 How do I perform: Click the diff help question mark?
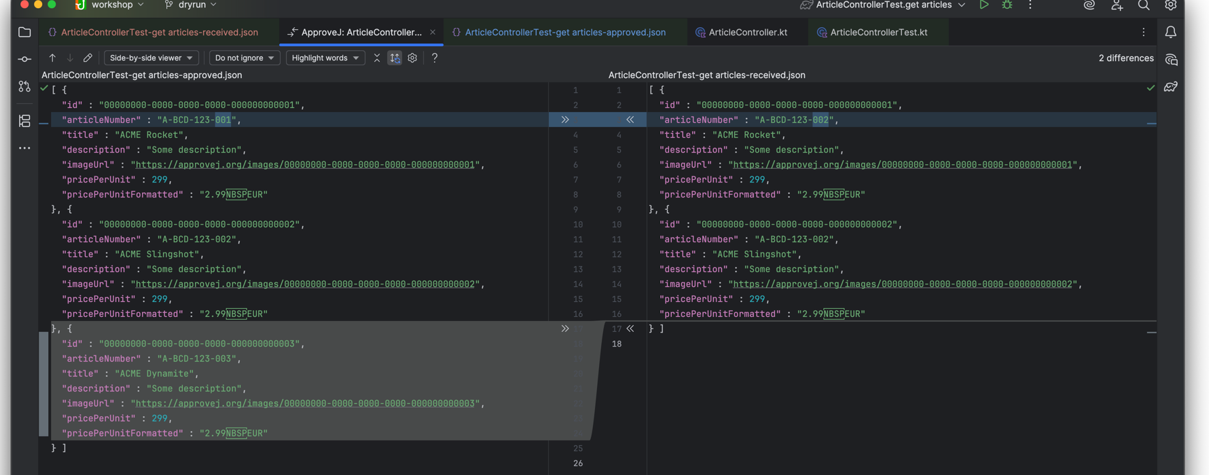point(435,58)
